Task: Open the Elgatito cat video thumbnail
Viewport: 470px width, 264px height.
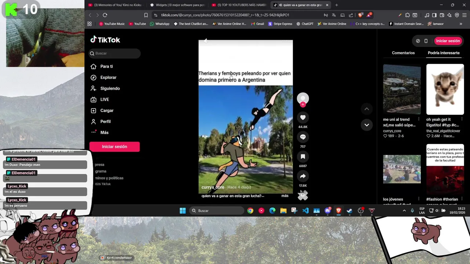Action: (x=445, y=89)
